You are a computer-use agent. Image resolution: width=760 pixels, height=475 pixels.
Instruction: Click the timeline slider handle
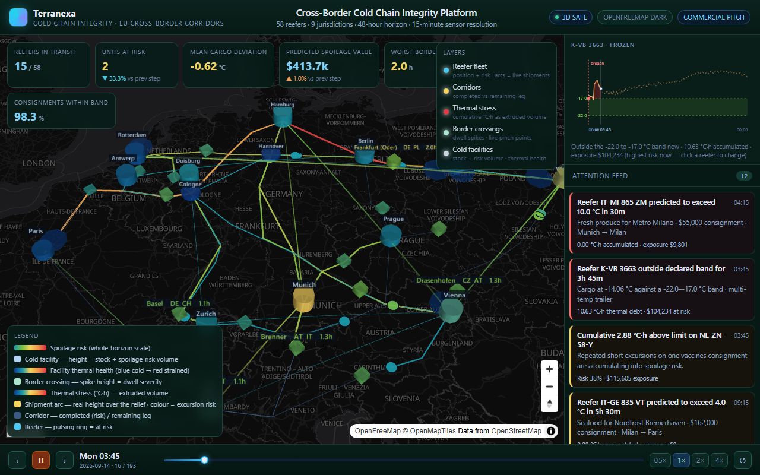point(204,460)
